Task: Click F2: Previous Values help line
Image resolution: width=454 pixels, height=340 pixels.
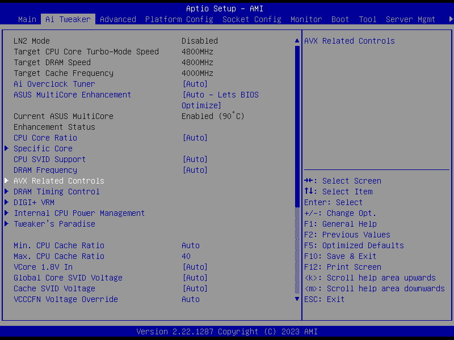Action: click(347, 235)
